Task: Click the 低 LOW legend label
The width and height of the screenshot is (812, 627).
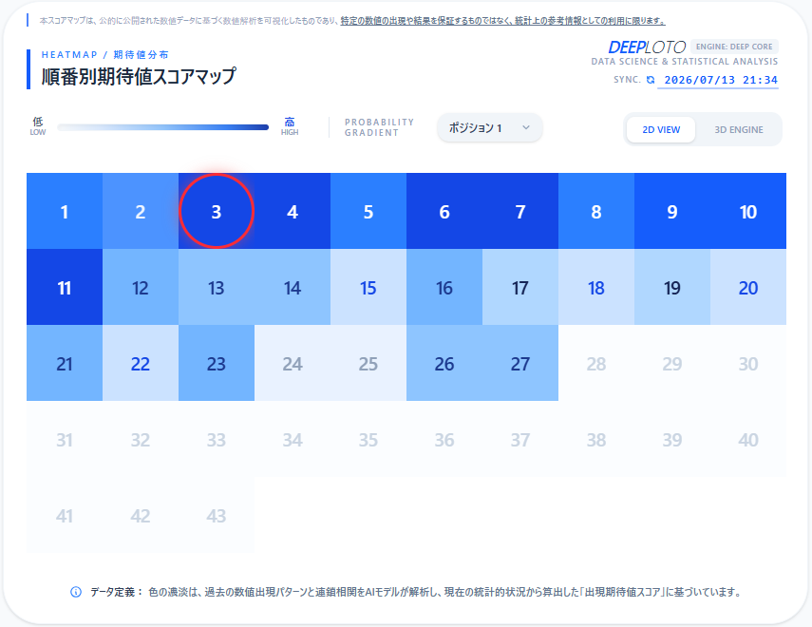Action: (x=38, y=126)
